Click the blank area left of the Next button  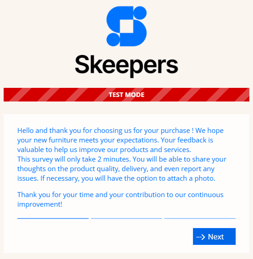[105, 237]
